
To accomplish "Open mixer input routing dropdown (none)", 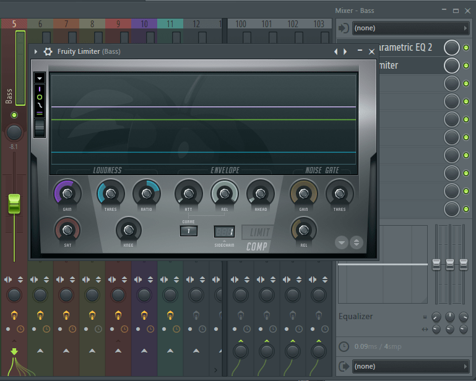I will coord(411,28).
